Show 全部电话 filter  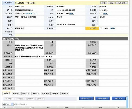coord(40,99)
